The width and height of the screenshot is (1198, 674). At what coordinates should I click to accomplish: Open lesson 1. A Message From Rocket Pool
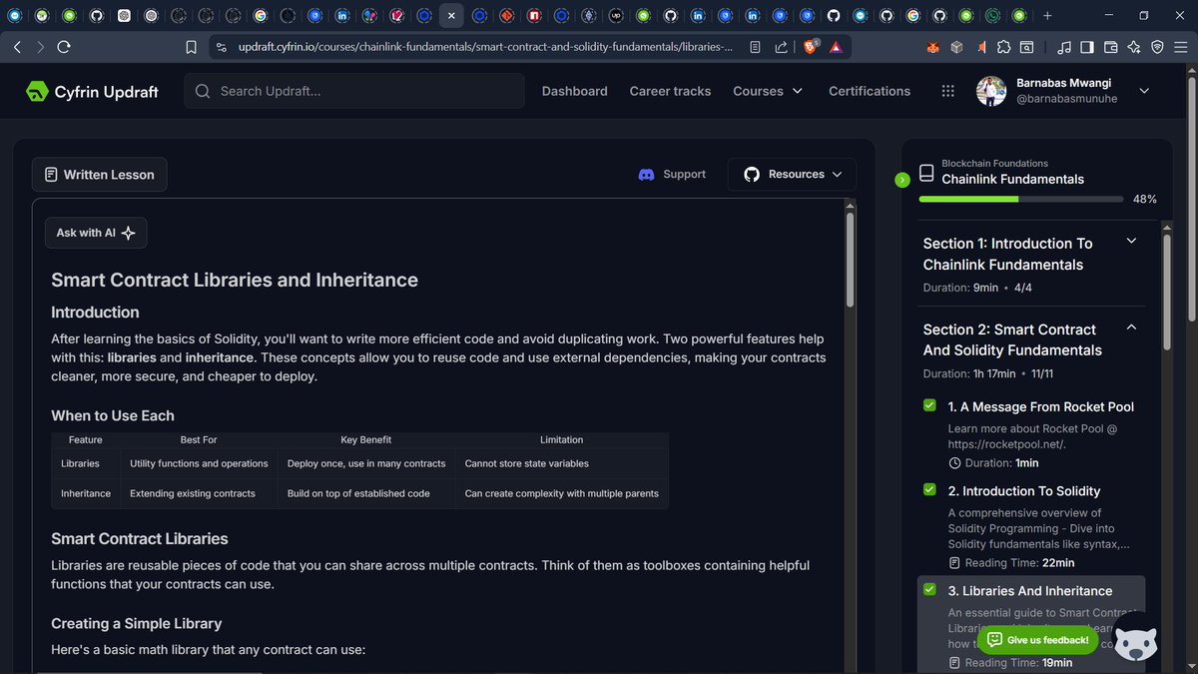pyautogui.click(x=1040, y=406)
